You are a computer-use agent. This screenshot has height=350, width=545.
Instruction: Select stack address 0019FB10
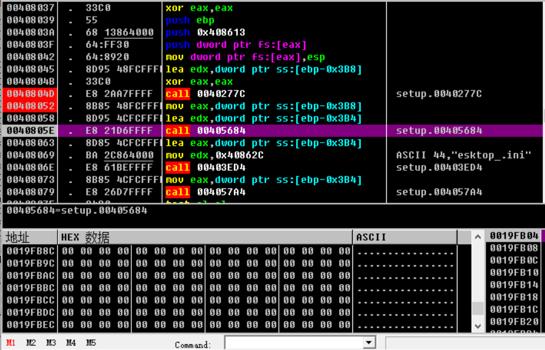(514, 273)
